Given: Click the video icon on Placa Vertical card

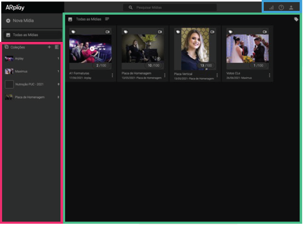Looking at the screenshot, I should pos(212,32).
